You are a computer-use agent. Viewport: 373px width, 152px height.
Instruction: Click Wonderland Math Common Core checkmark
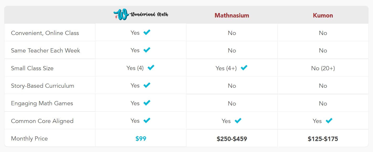[147, 120]
